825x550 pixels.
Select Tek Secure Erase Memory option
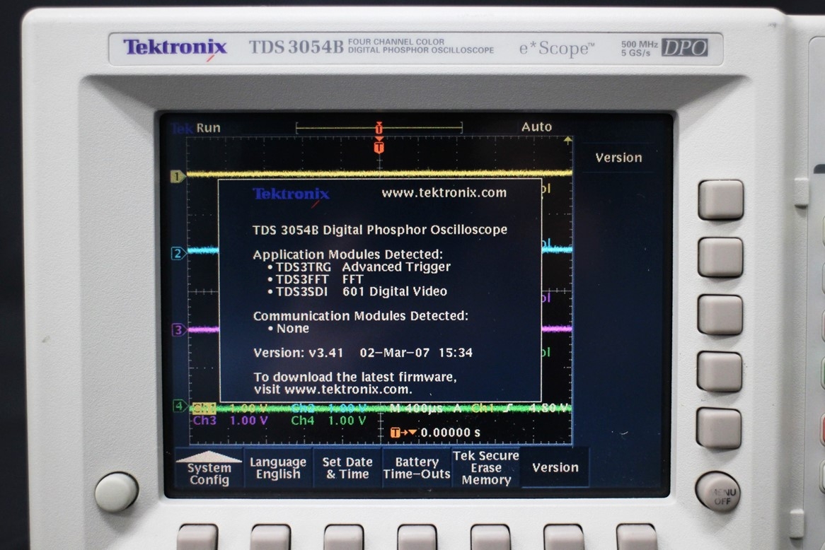tap(486, 468)
